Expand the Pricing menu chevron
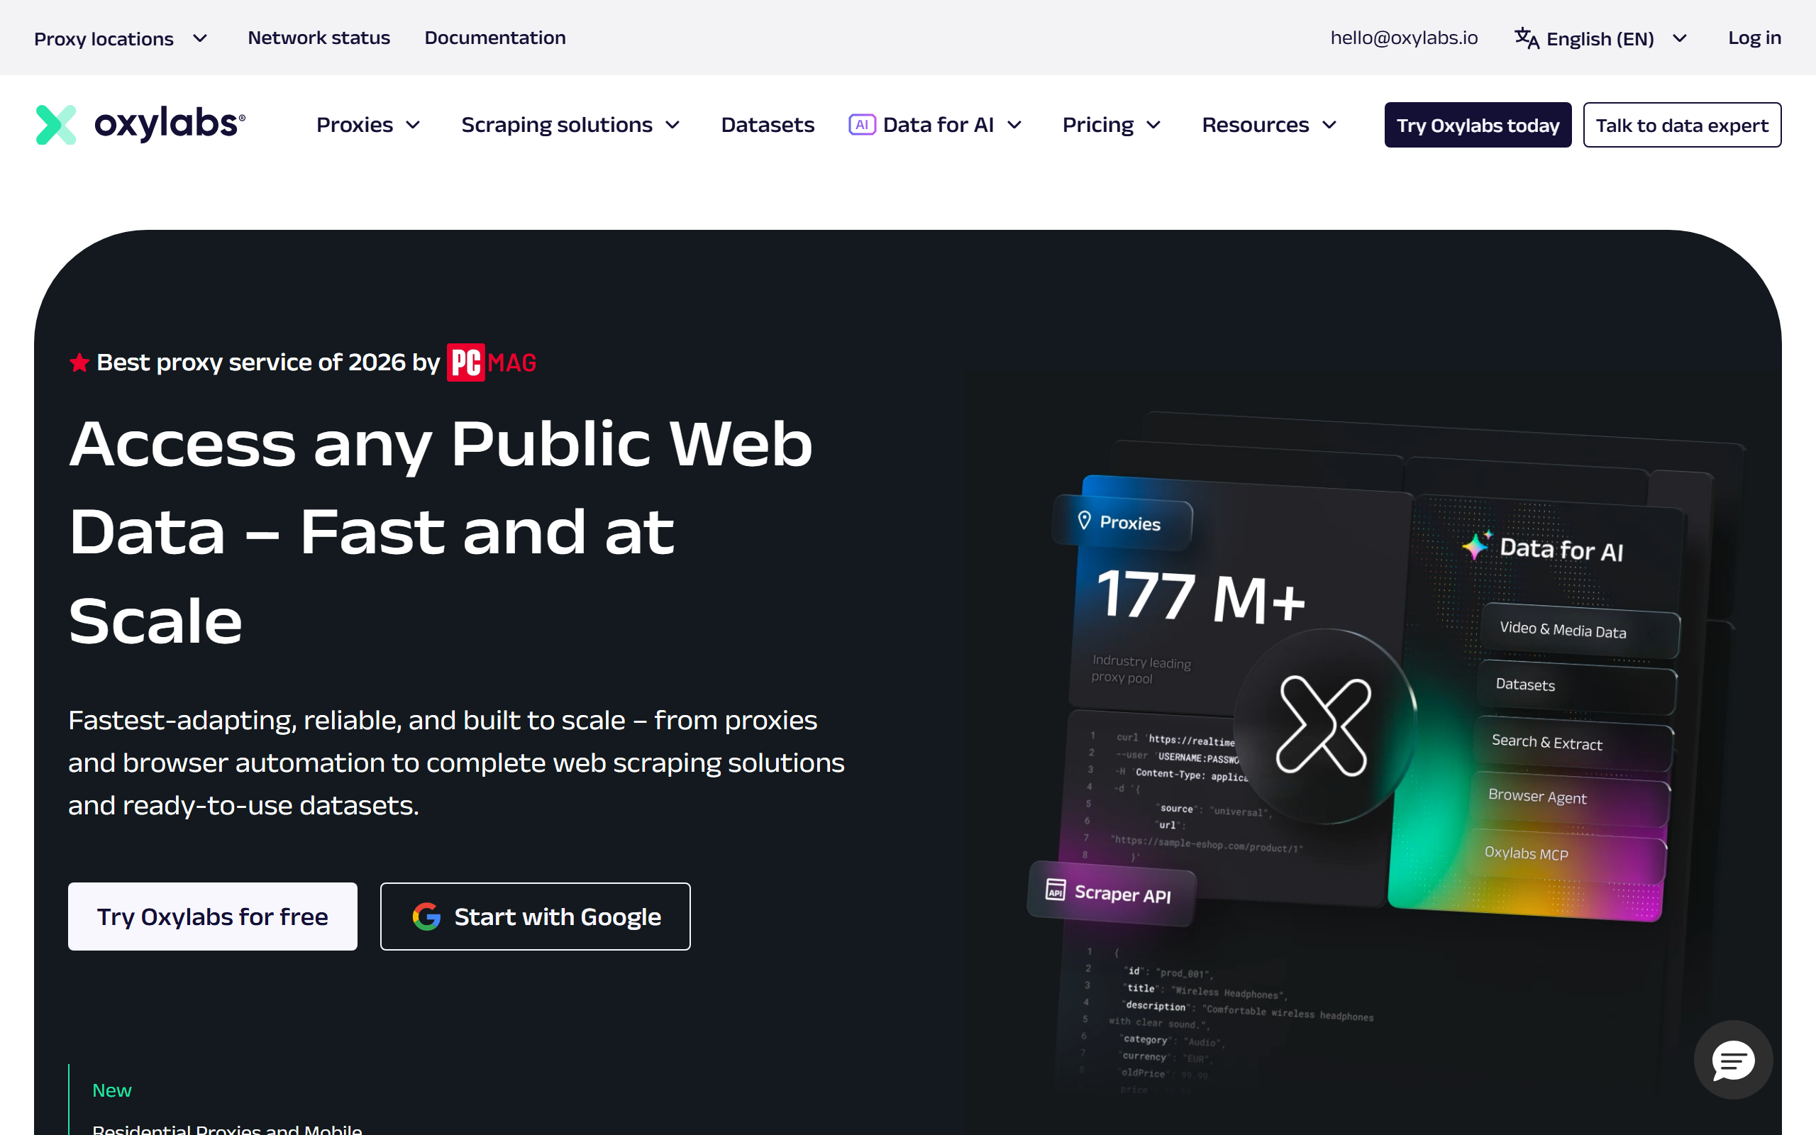Viewport: 1816px width, 1135px height. click(x=1154, y=126)
